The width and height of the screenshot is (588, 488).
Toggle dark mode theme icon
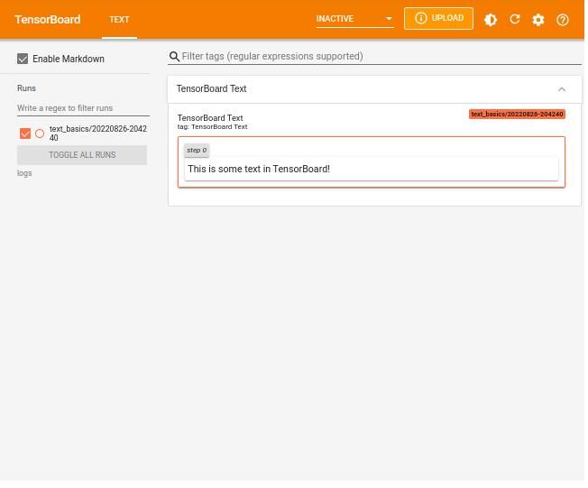point(490,19)
